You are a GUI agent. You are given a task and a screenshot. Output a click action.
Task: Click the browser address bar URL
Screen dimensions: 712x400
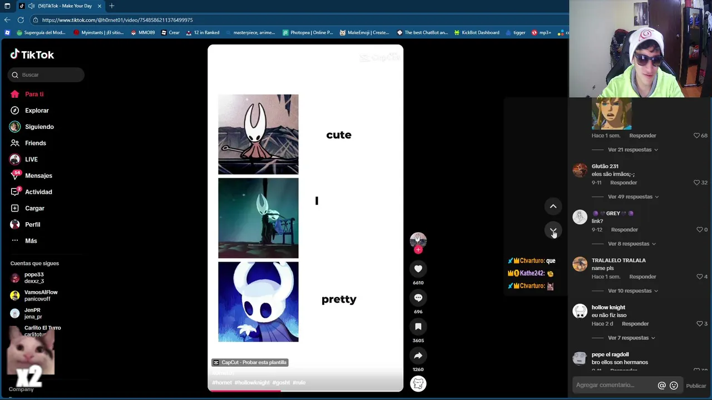click(117, 20)
